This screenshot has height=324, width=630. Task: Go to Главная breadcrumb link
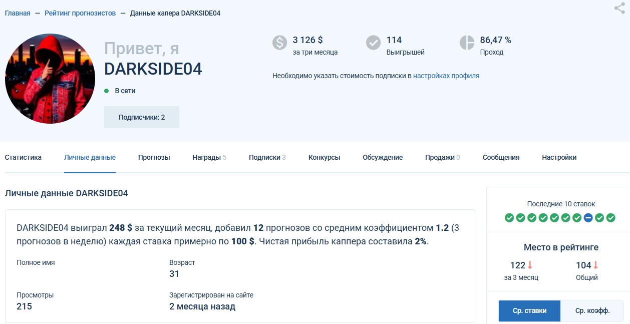[x=18, y=13]
